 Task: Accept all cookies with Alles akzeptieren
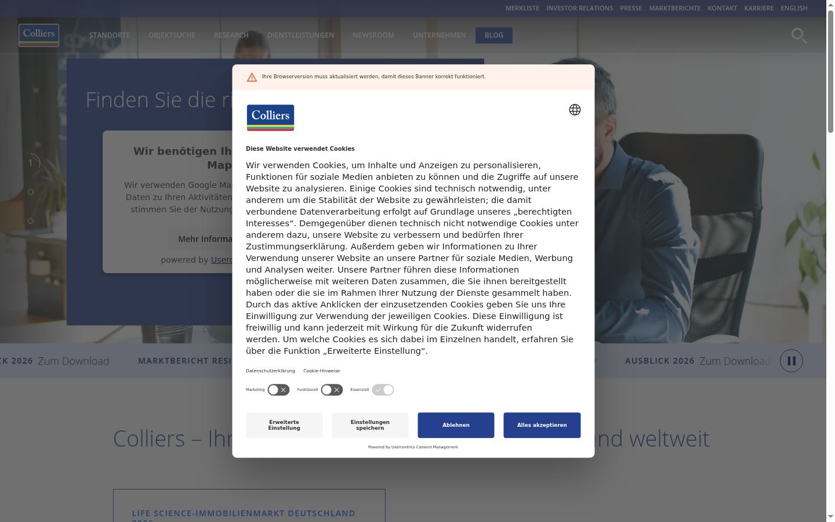pos(542,425)
